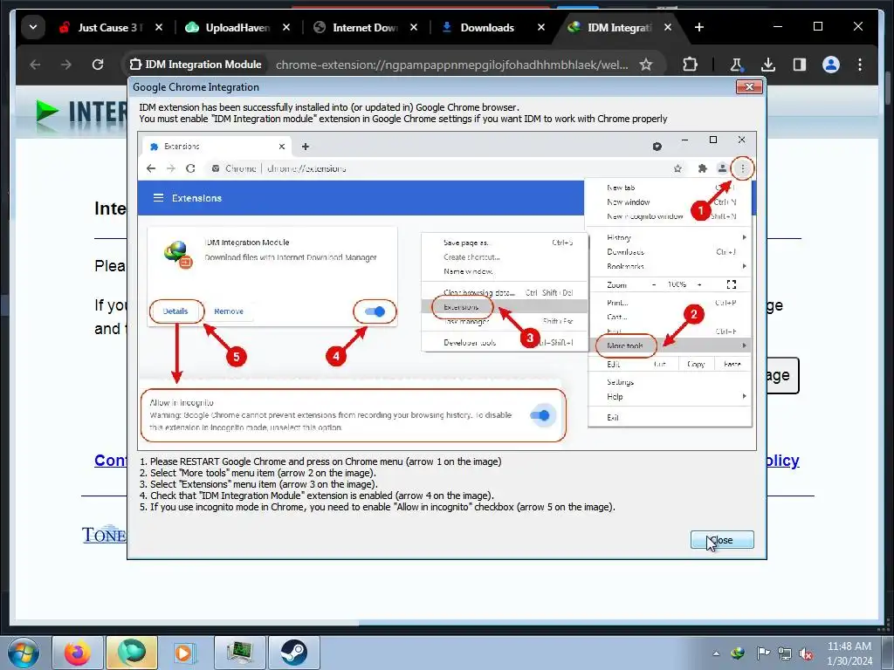
Task: Close the UploadHaven tab
Action: [x=286, y=27]
